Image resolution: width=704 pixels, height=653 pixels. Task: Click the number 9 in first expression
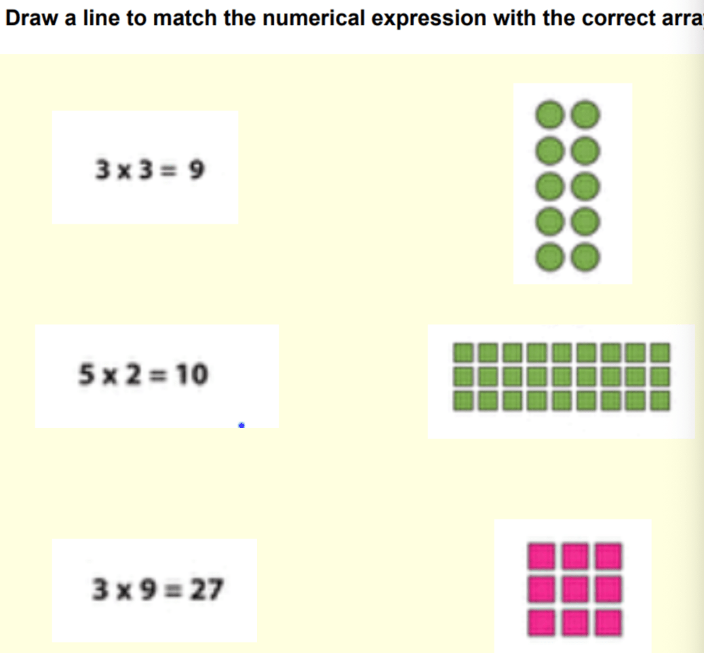196,170
